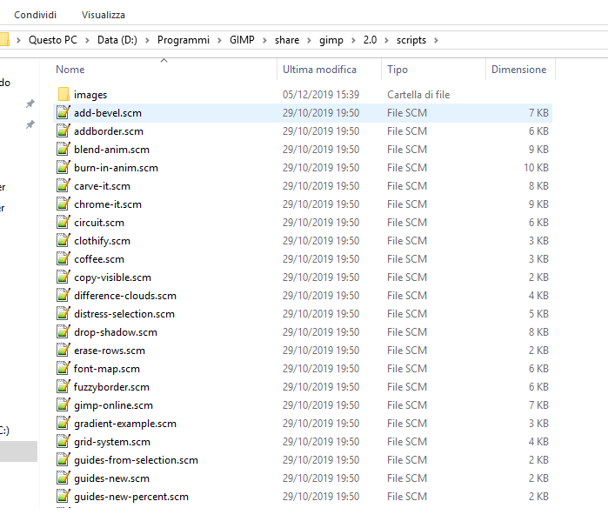Select the difference-clouds.scm file icon

(x=63, y=295)
